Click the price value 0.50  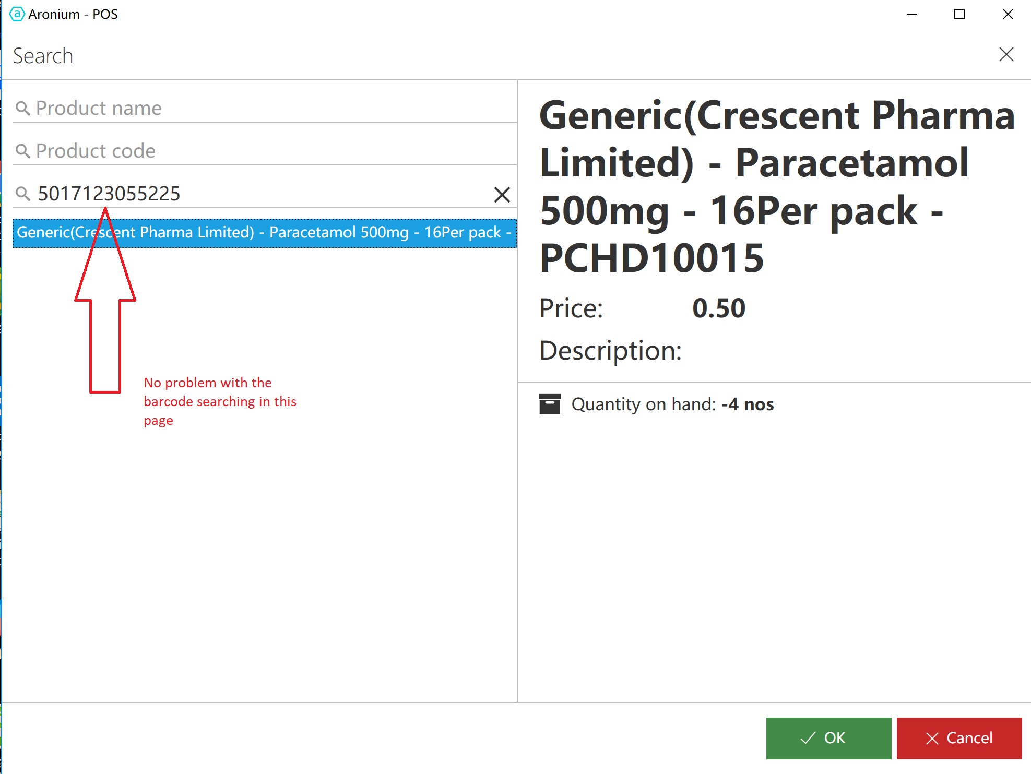click(718, 308)
